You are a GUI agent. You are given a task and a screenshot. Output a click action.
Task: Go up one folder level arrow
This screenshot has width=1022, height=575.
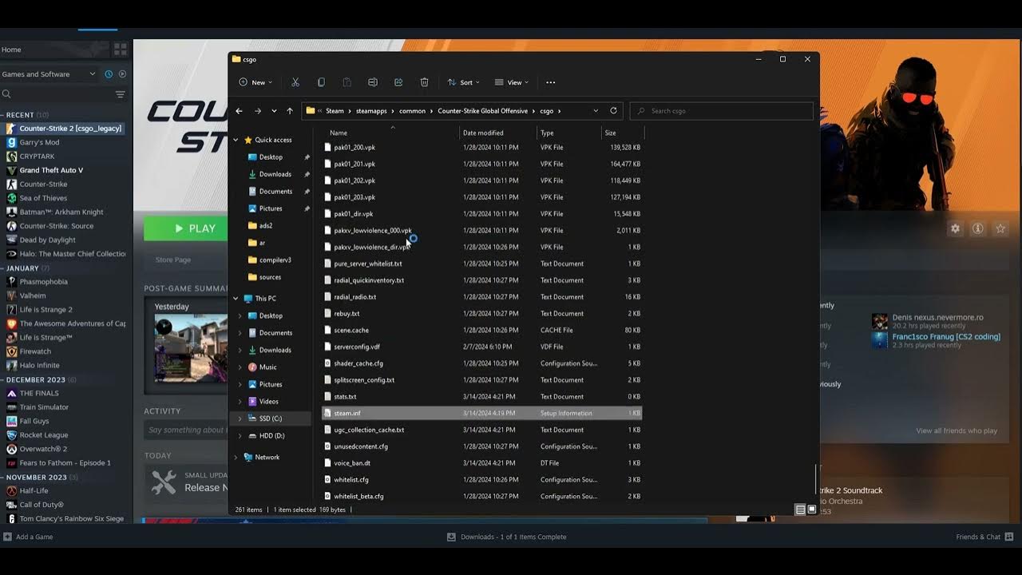pyautogui.click(x=290, y=111)
